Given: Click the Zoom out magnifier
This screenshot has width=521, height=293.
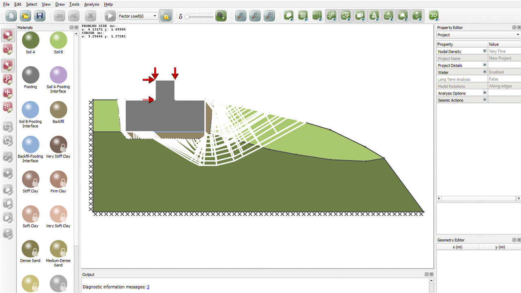Looking at the screenshot, I should coord(269,16).
